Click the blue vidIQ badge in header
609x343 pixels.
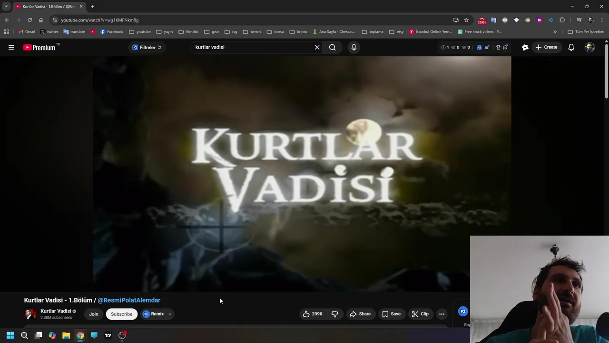coord(479,47)
